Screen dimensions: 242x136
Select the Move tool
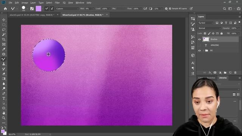pyautogui.click(x=4, y=20)
